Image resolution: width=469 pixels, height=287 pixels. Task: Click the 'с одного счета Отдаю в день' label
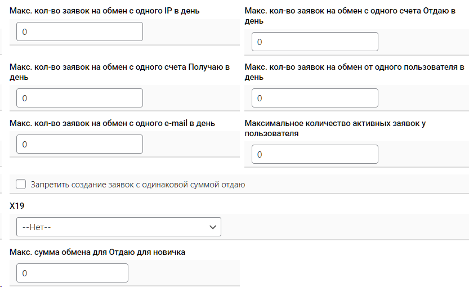point(350,11)
